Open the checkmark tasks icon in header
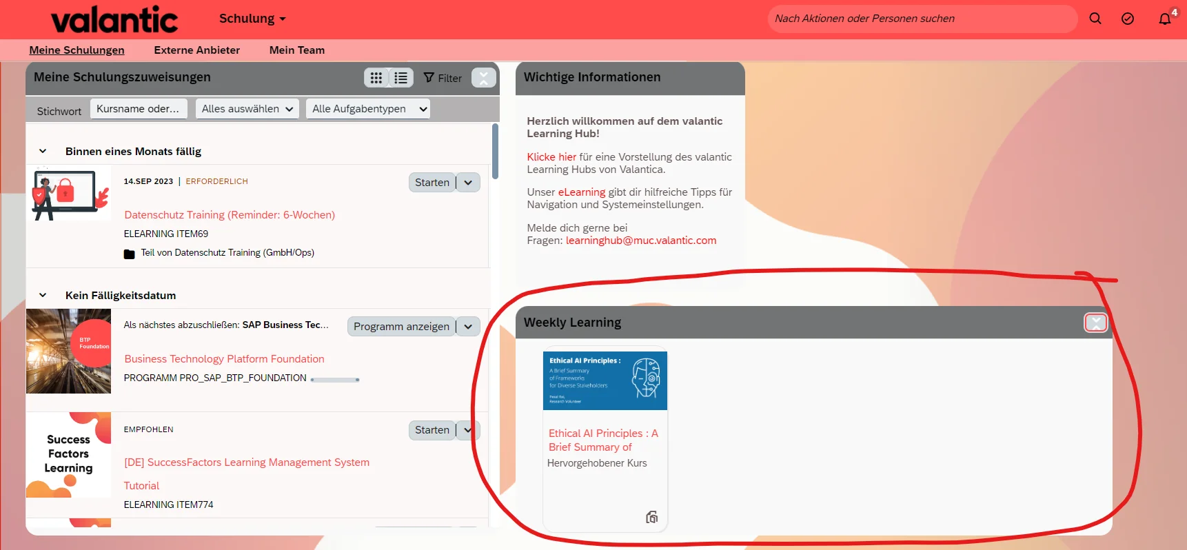This screenshot has height=550, width=1187. [1128, 19]
